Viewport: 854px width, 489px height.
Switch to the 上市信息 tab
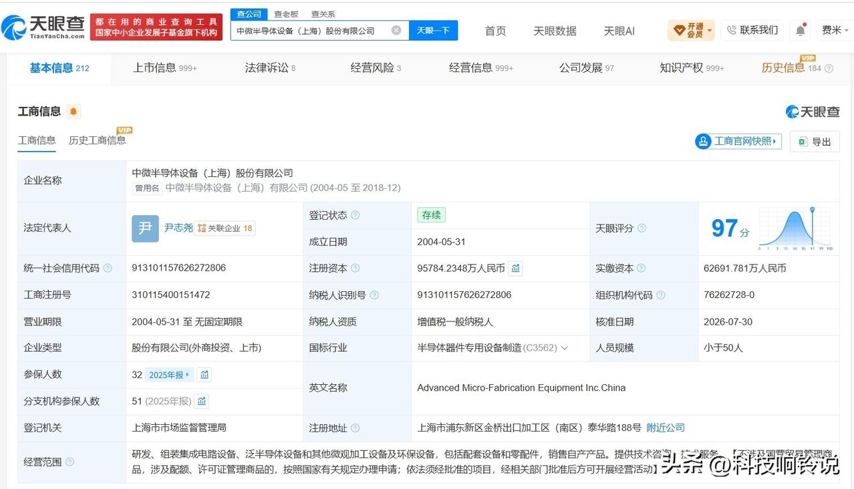click(165, 68)
